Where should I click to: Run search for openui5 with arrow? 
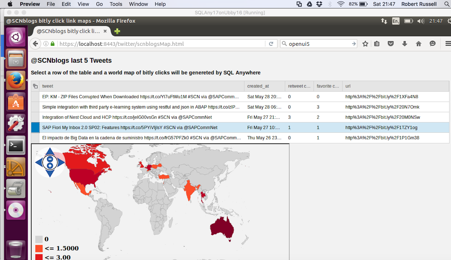[x=354, y=44]
